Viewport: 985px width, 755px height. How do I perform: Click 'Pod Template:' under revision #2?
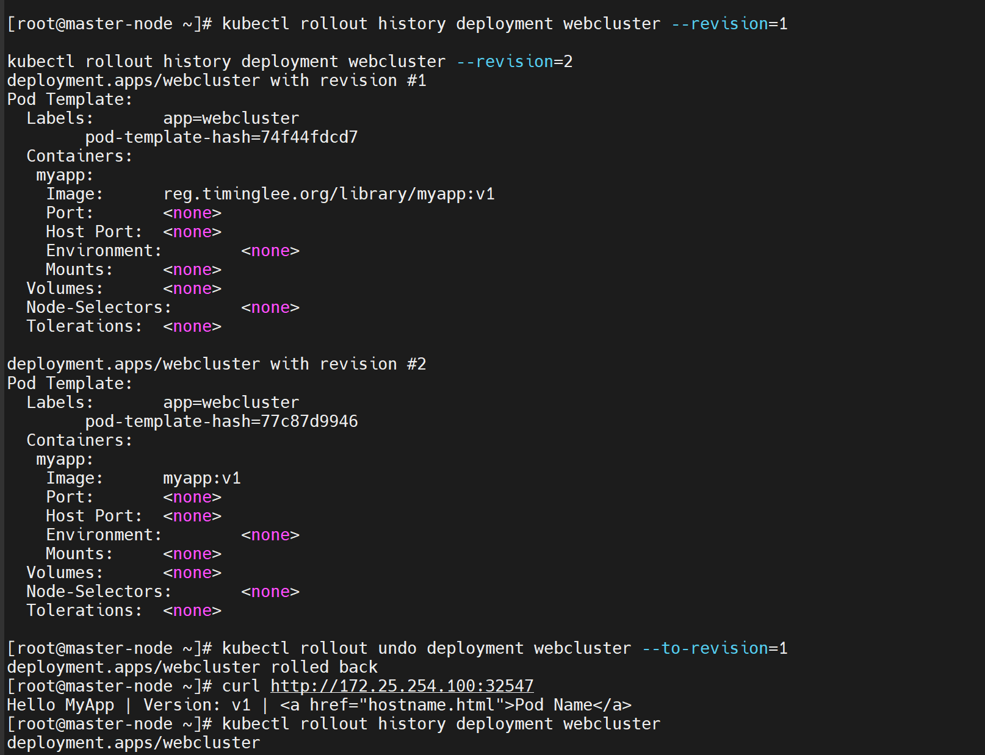(70, 384)
